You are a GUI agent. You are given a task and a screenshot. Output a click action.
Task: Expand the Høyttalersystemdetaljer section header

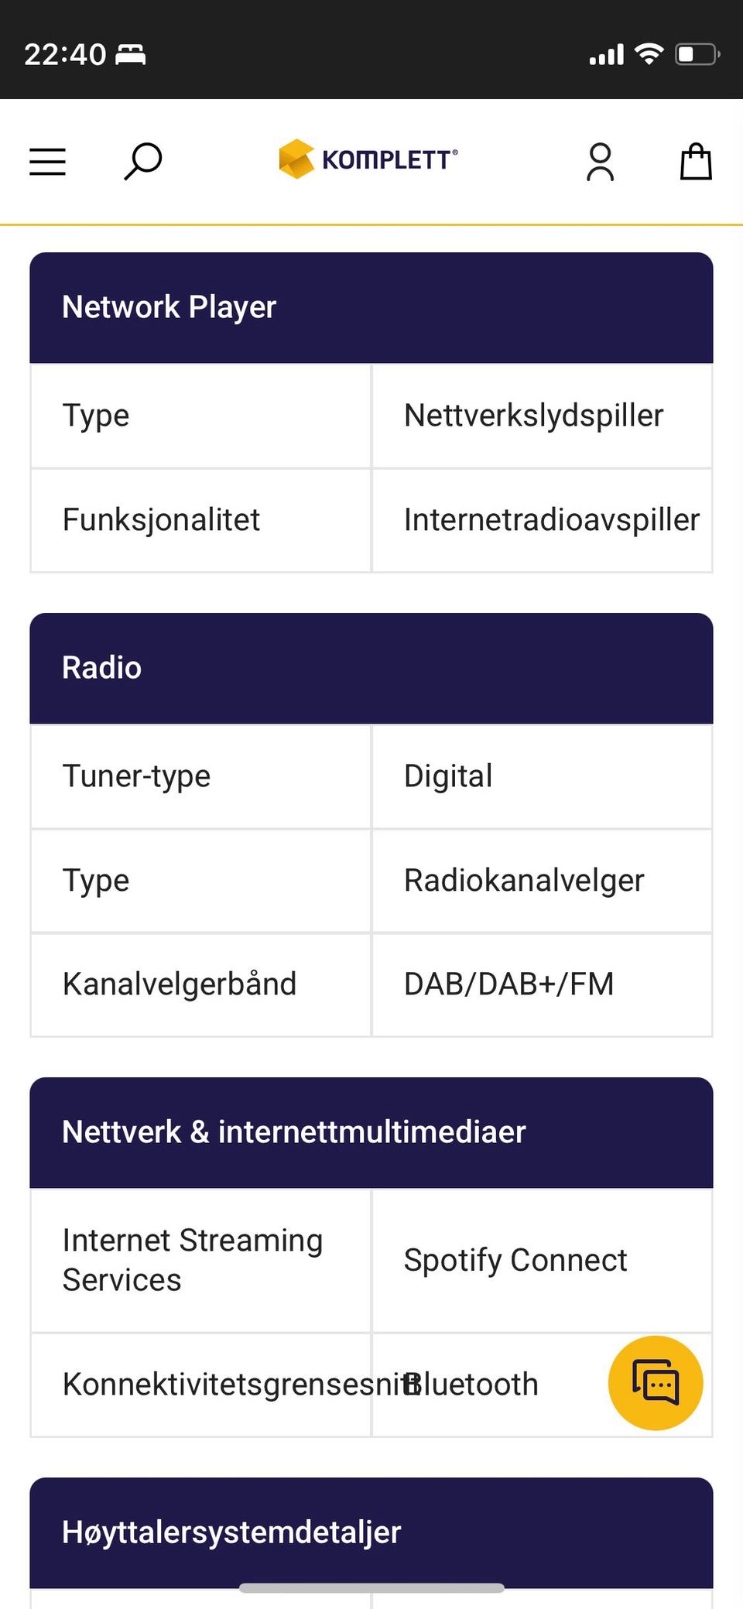[371, 1532]
